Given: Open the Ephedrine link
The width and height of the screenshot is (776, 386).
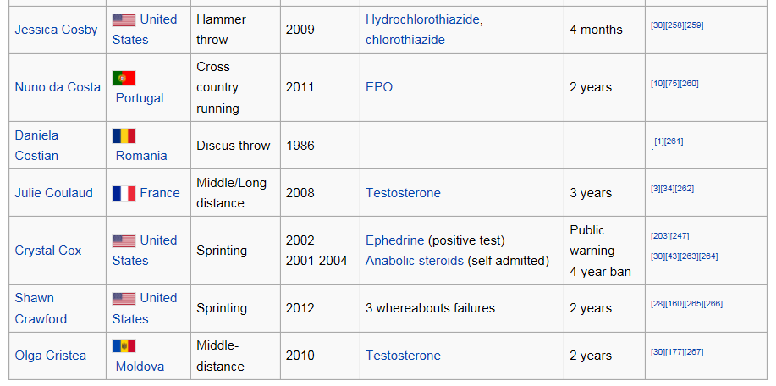Looking at the screenshot, I should [395, 240].
